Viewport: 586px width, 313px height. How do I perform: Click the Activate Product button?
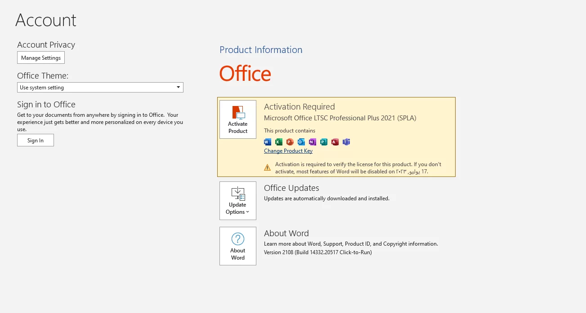(238, 119)
